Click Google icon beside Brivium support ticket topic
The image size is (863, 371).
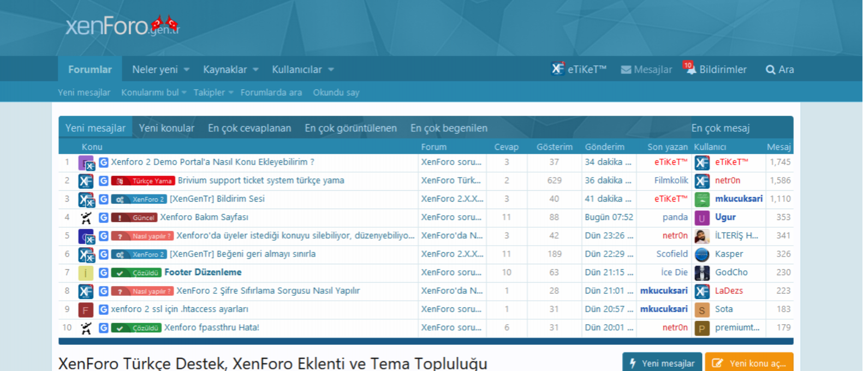pyautogui.click(x=103, y=180)
